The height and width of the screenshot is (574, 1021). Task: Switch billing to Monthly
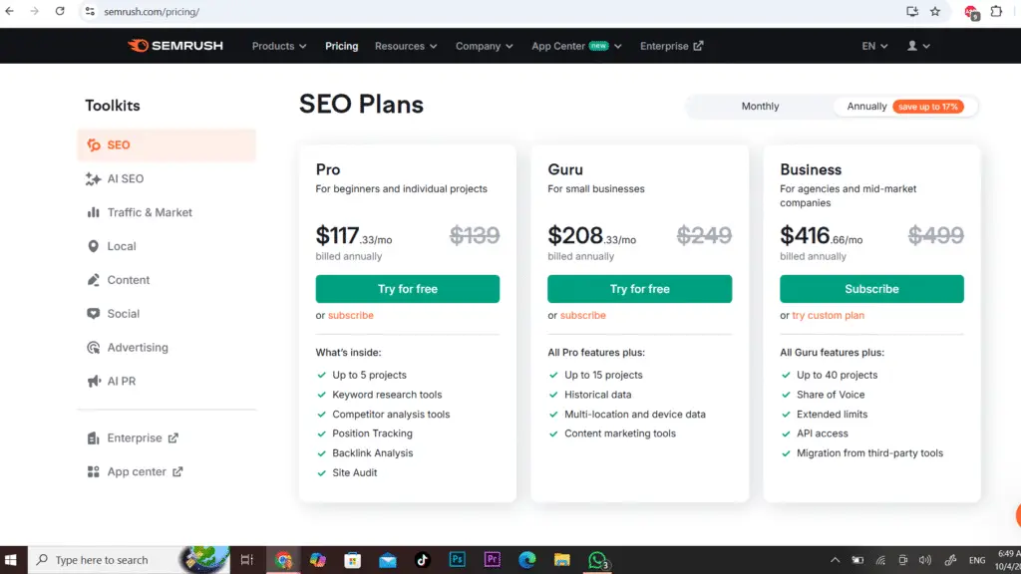coord(760,107)
